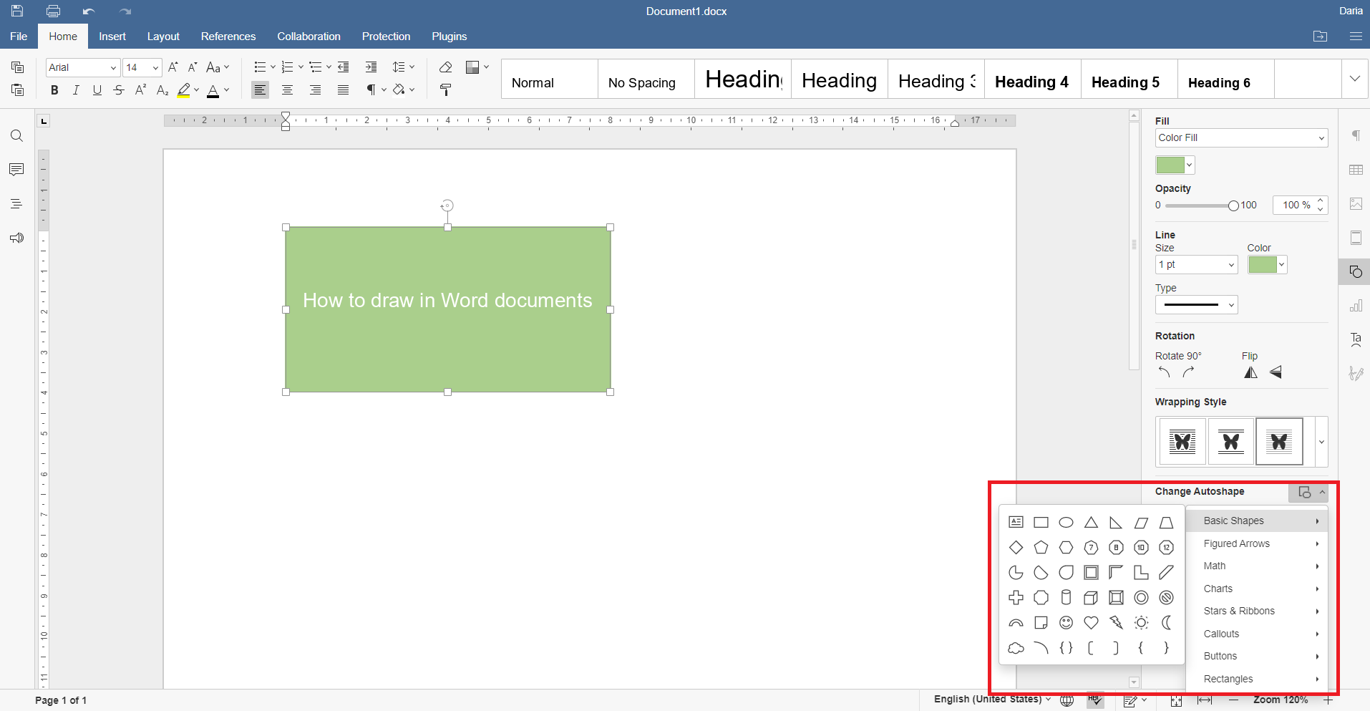Open the Color Fill type dropdown
The image size is (1370, 711).
pos(1241,137)
